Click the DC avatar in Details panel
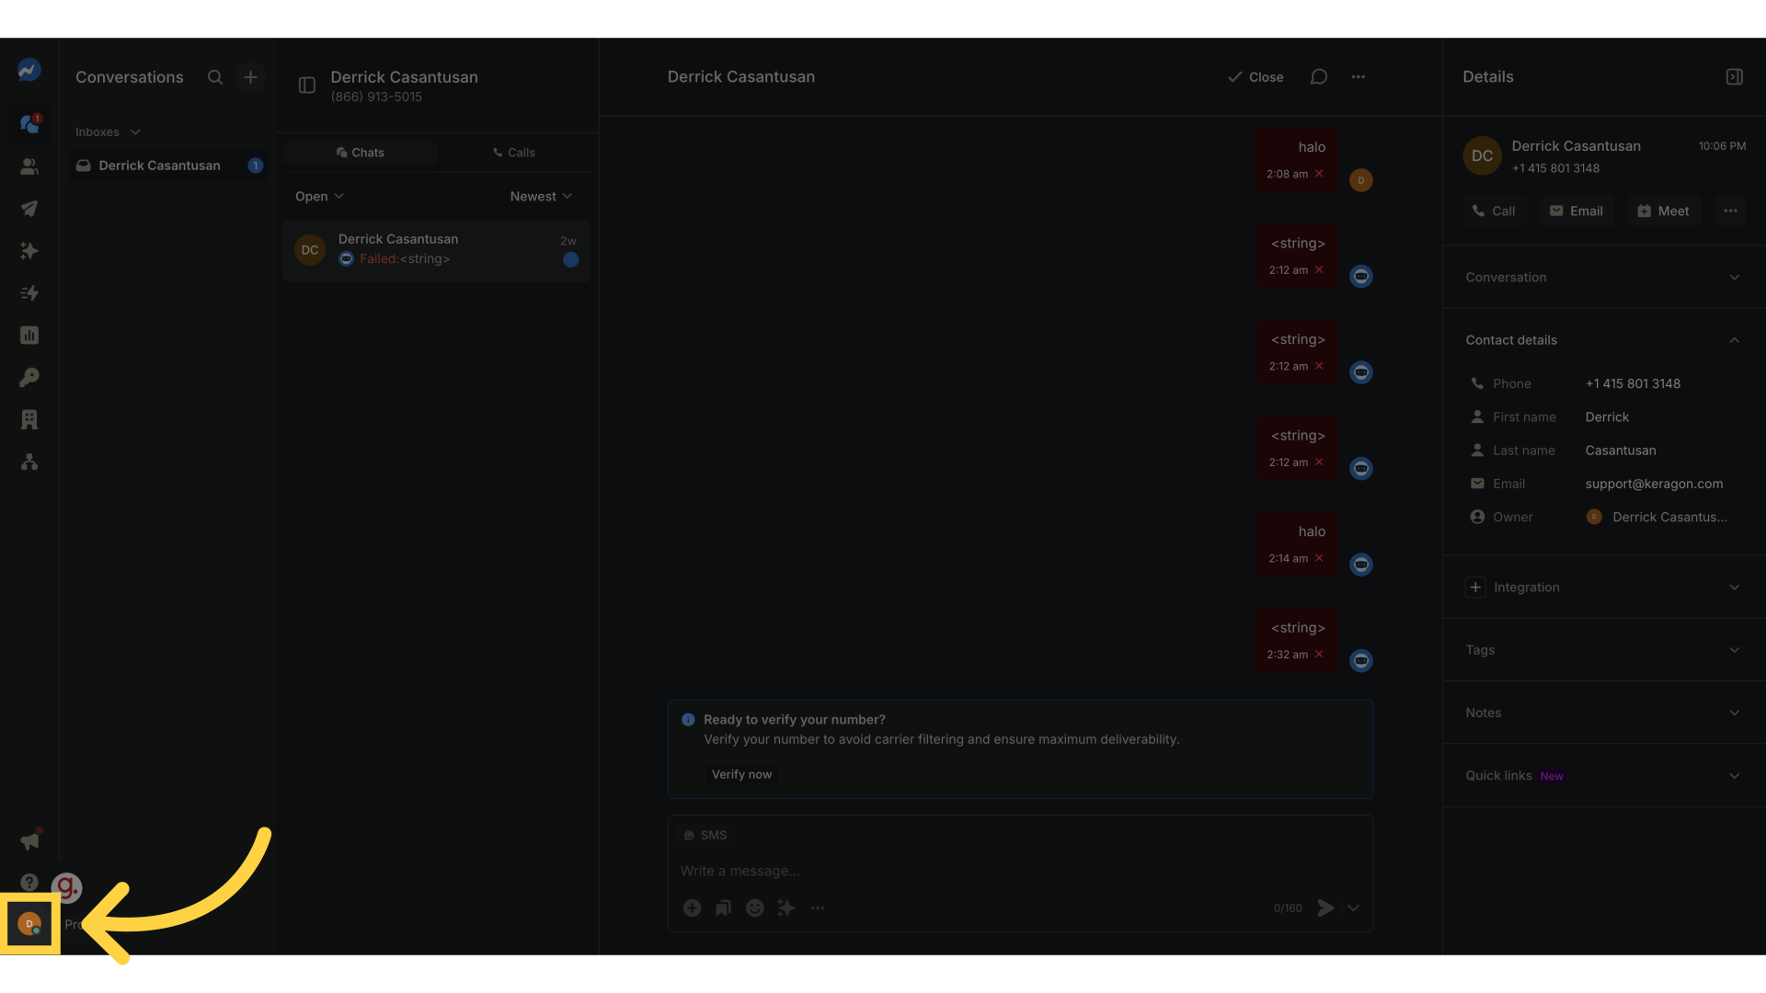This screenshot has height=993, width=1766. 1482,156
